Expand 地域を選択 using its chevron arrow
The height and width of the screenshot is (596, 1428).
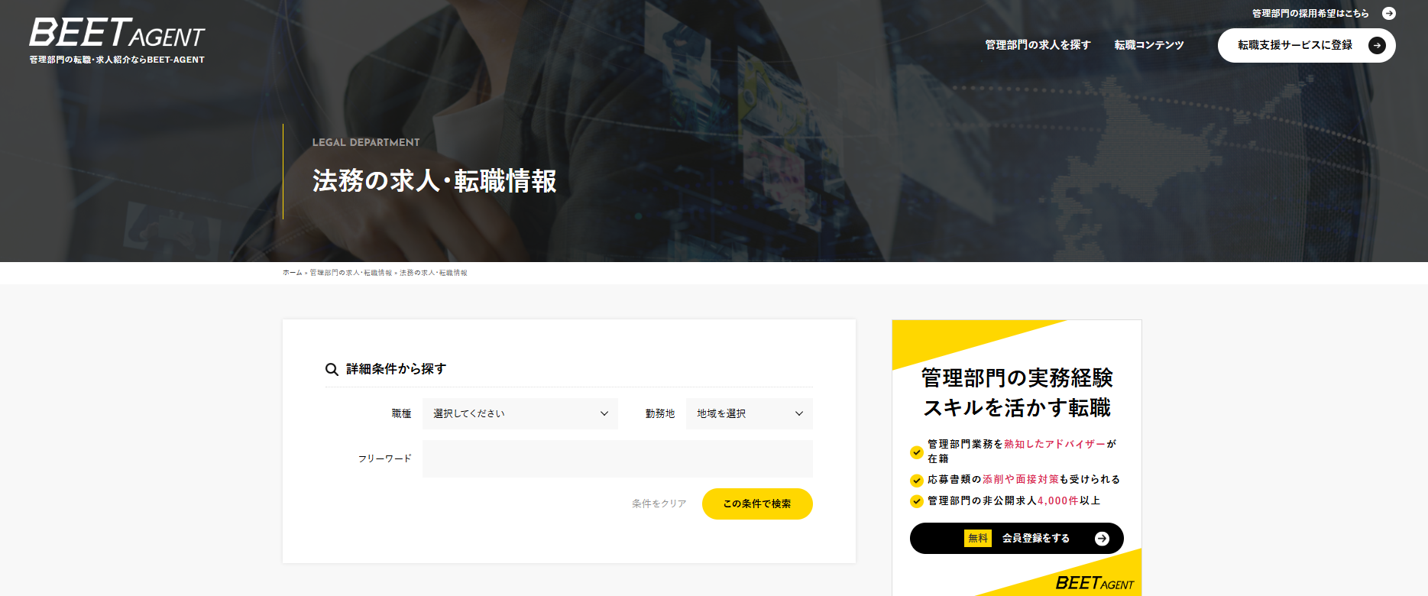pos(799,413)
